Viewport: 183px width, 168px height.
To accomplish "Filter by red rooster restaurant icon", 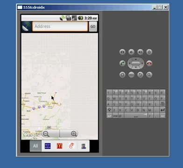I will (71, 146).
